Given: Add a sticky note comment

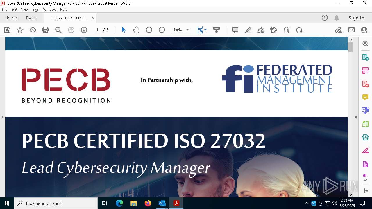Looking at the screenshot, I should 235,30.
